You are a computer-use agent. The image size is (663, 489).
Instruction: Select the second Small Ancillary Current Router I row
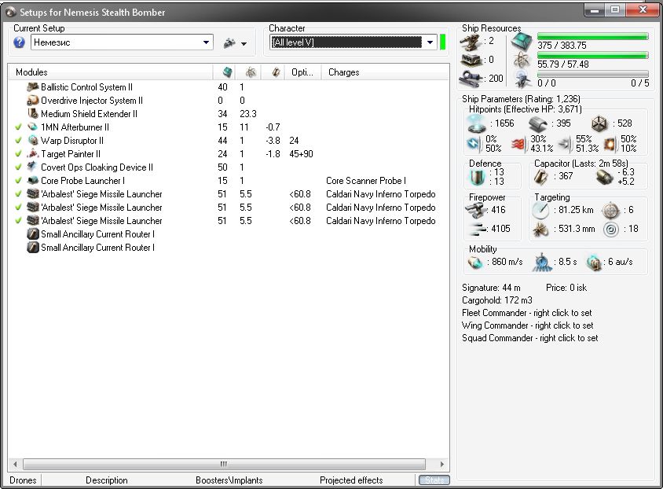229,248
